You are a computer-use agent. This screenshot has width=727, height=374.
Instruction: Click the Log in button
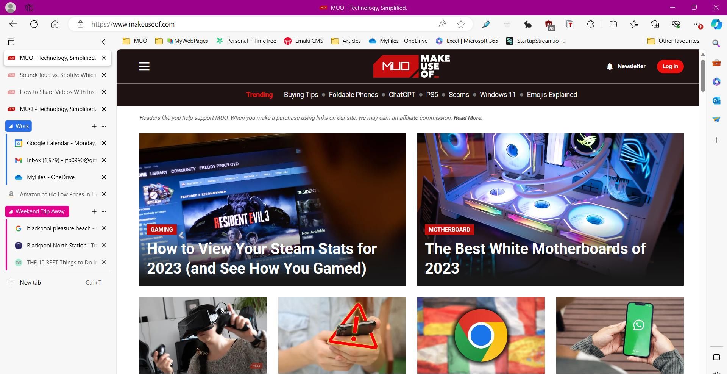(x=670, y=66)
